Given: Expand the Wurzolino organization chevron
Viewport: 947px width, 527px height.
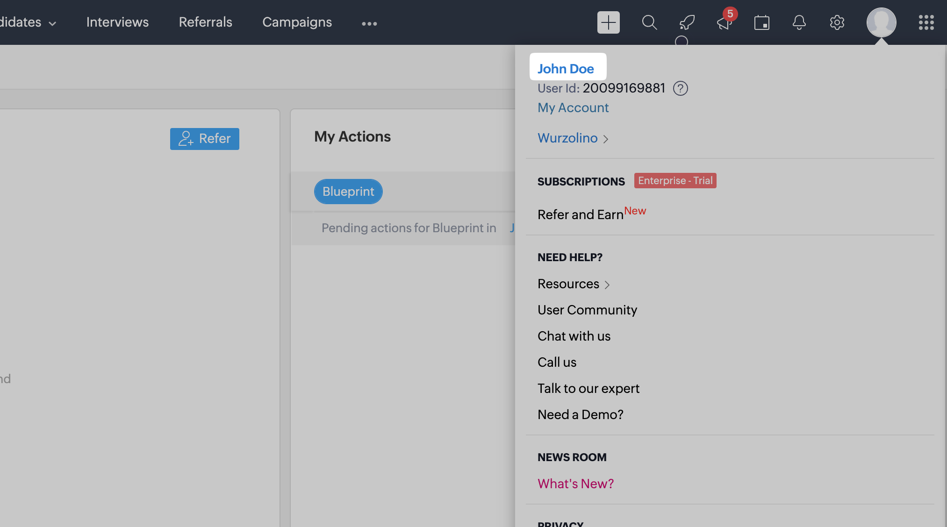Looking at the screenshot, I should click(606, 139).
